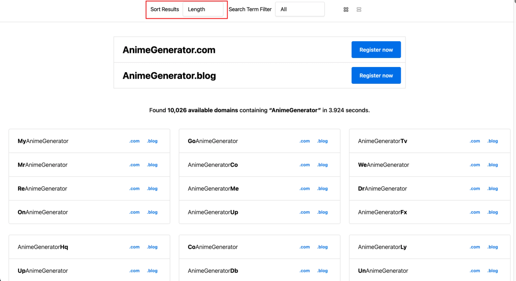
Task: Open .com link for AnimeGeneratorLy
Action: pyautogui.click(x=475, y=247)
